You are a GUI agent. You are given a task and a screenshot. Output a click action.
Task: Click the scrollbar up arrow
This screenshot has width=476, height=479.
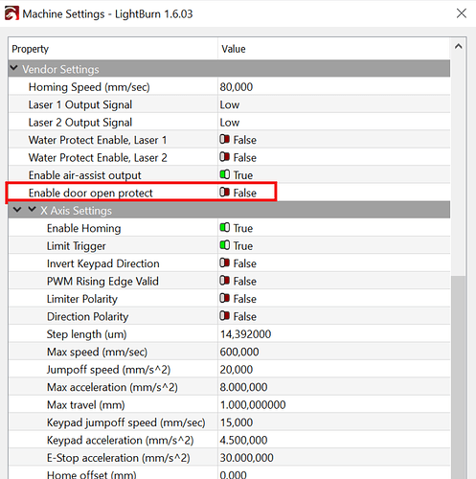point(459,47)
